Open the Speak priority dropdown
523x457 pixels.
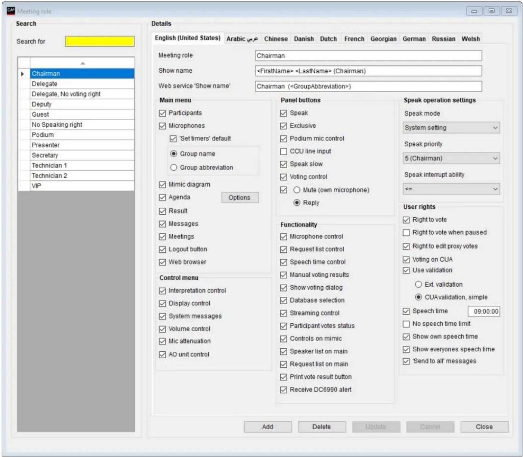pyautogui.click(x=451, y=158)
